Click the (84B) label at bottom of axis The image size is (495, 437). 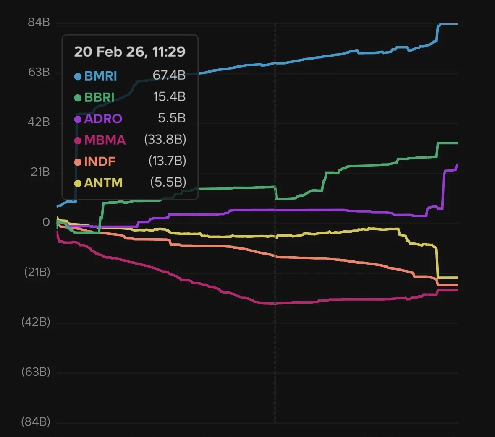36,422
